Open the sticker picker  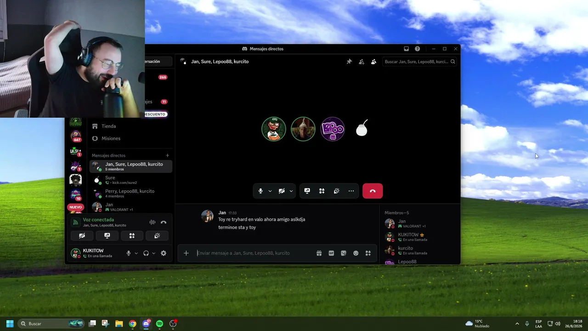click(344, 253)
